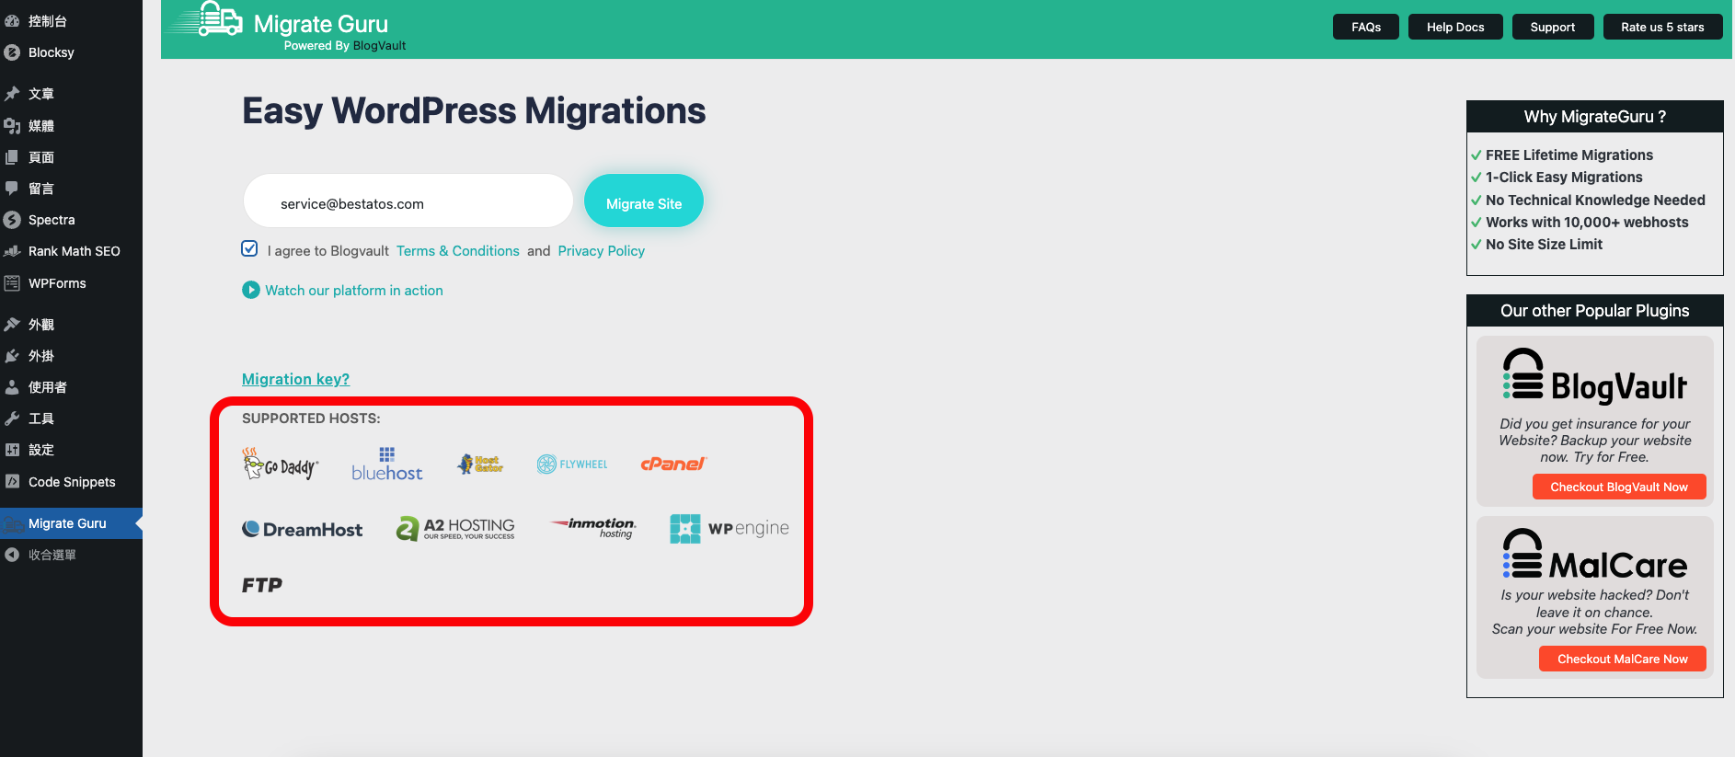Image resolution: width=1735 pixels, height=757 pixels.
Task: Click the Media library icon
Action: (12, 125)
